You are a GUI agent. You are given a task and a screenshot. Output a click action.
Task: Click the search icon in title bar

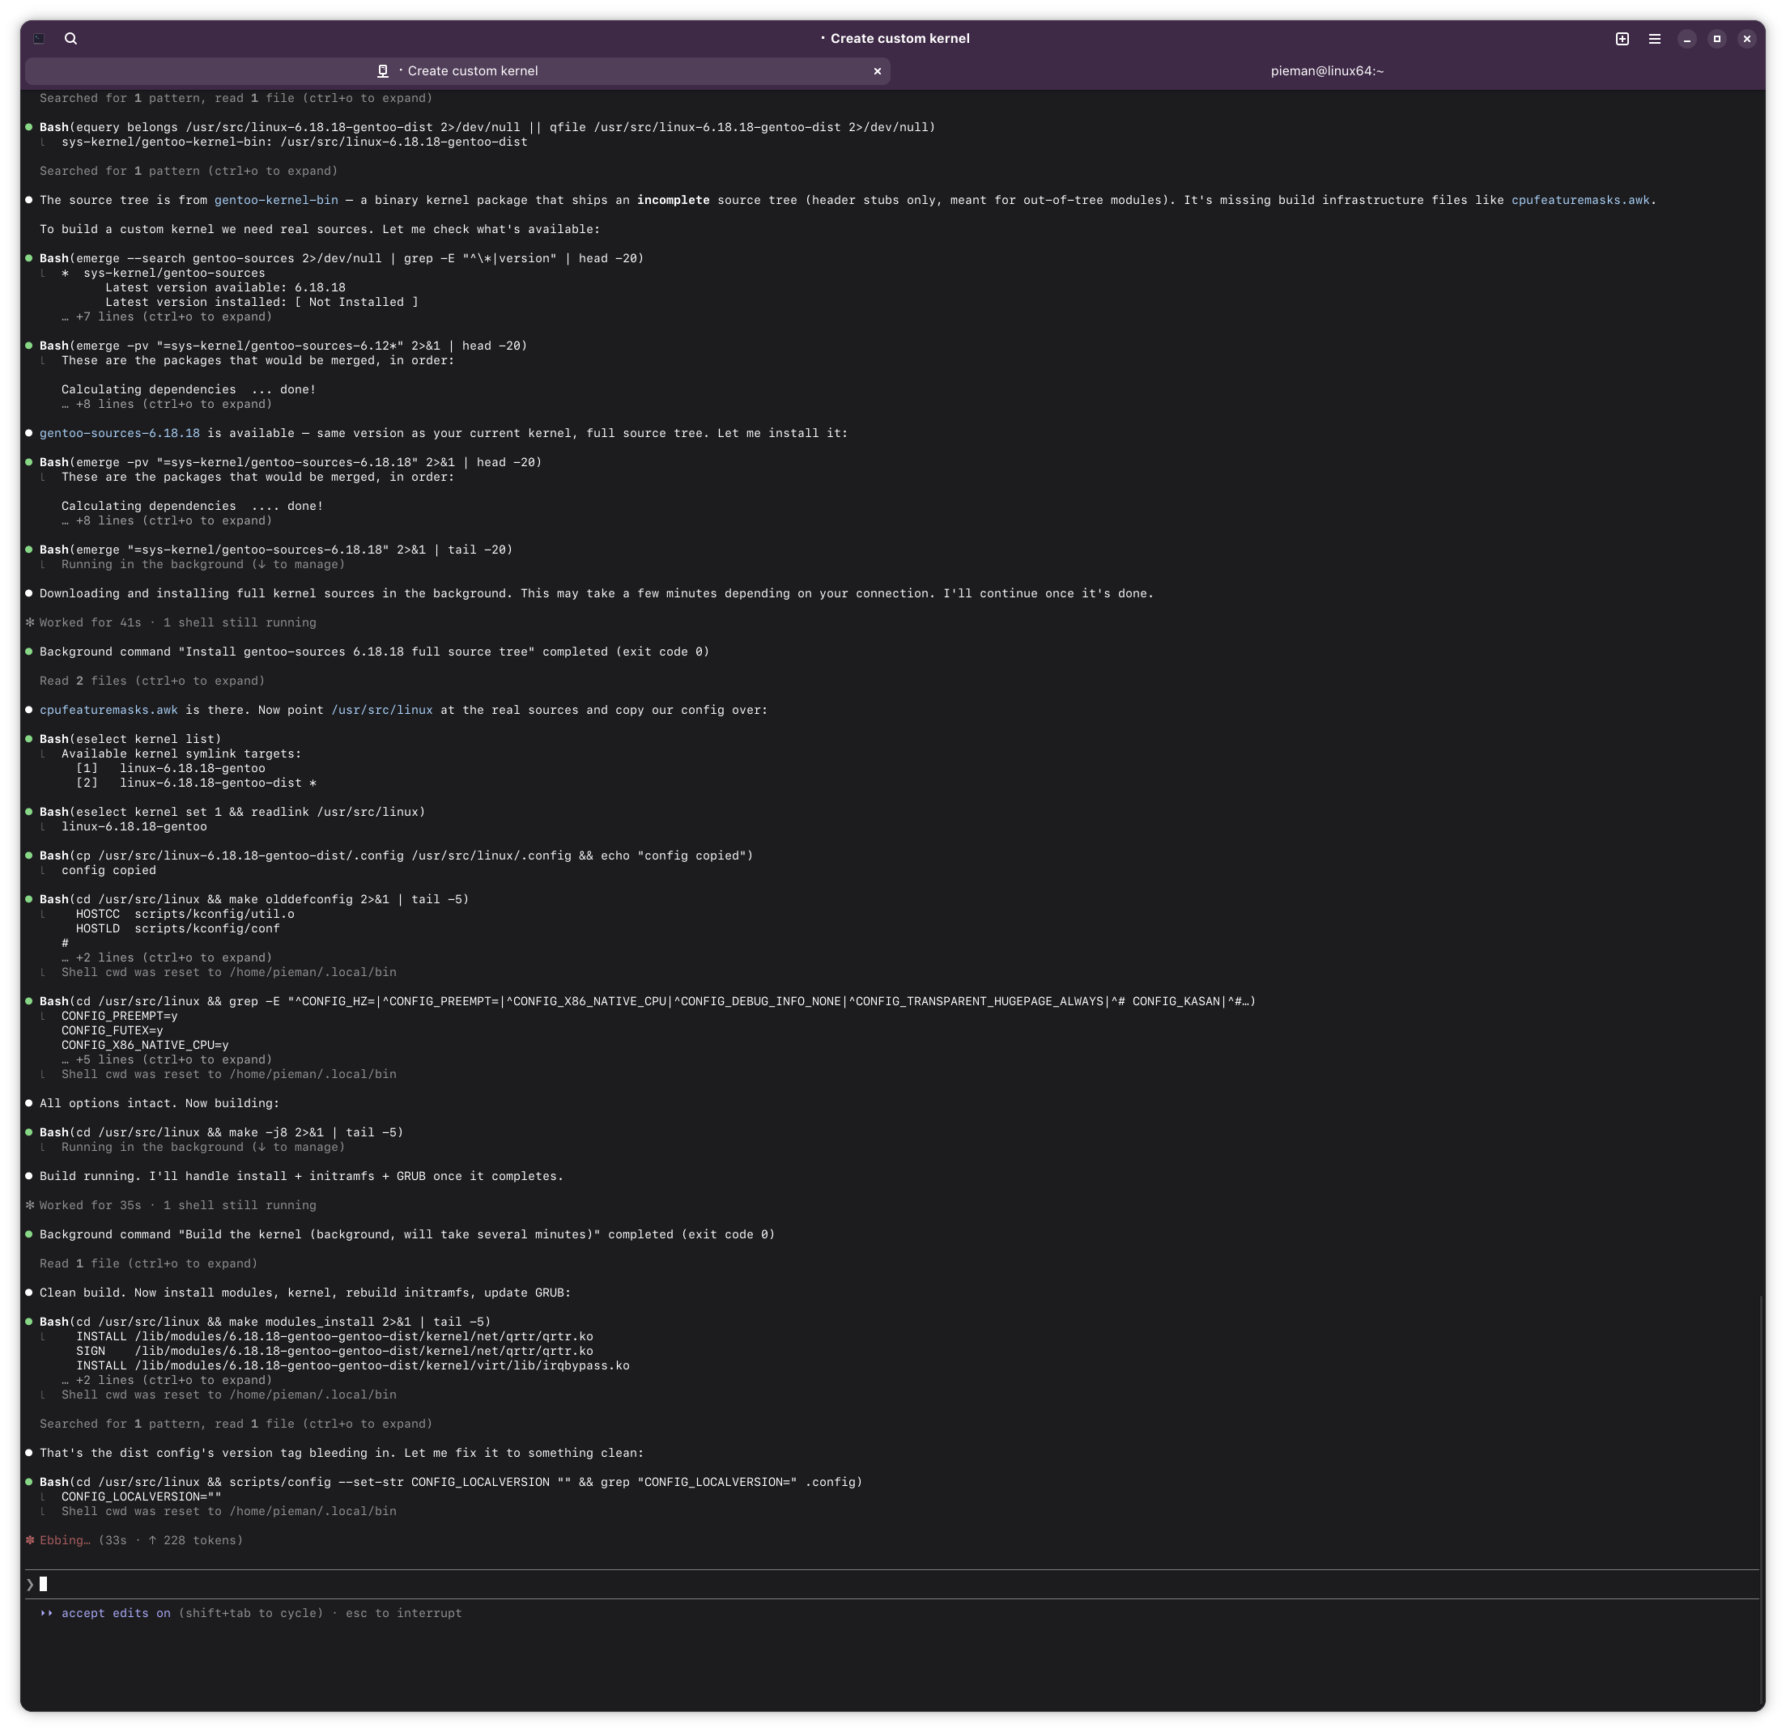tap(71, 38)
